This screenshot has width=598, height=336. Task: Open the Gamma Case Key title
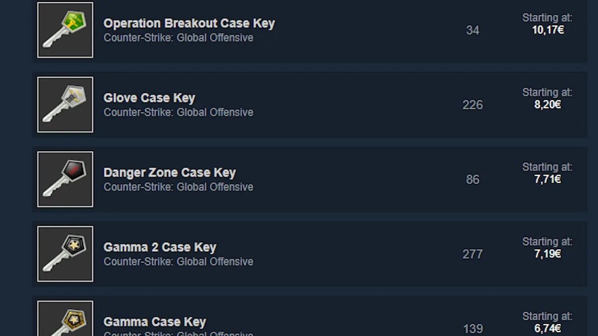(x=155, y=322)
